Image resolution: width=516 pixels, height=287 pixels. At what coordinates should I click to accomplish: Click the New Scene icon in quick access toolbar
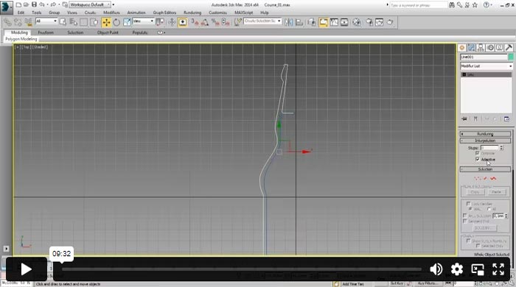[18, 4]
